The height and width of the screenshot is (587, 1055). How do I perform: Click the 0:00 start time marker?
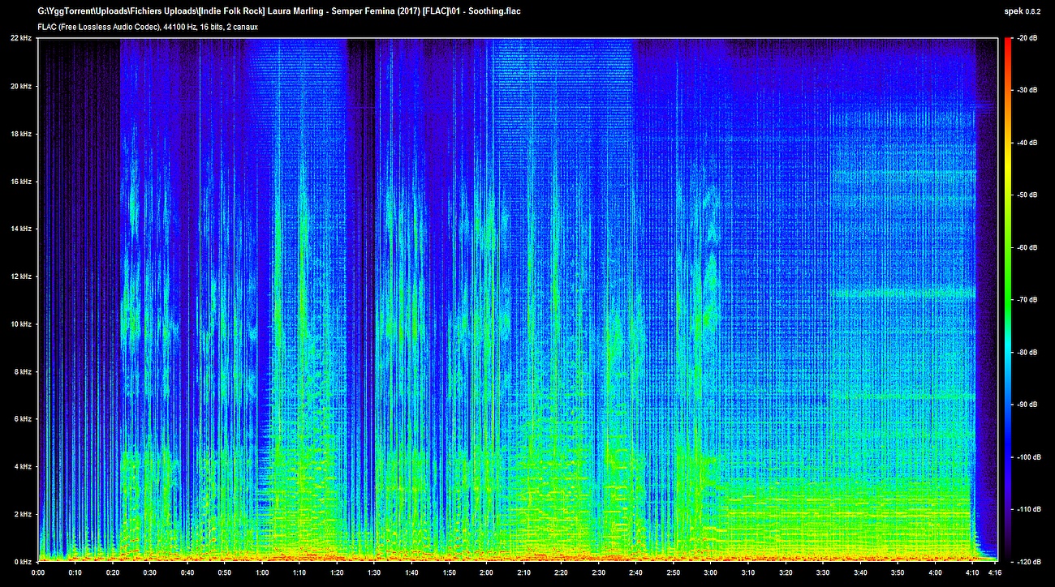click(x=38, y=573)
